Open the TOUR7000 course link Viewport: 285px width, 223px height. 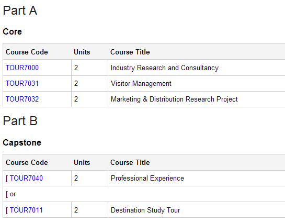(x=22, y=68)
